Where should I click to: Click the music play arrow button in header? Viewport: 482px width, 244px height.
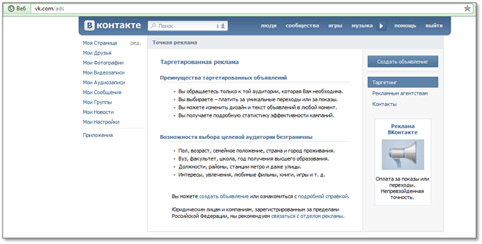pos(381,26)
